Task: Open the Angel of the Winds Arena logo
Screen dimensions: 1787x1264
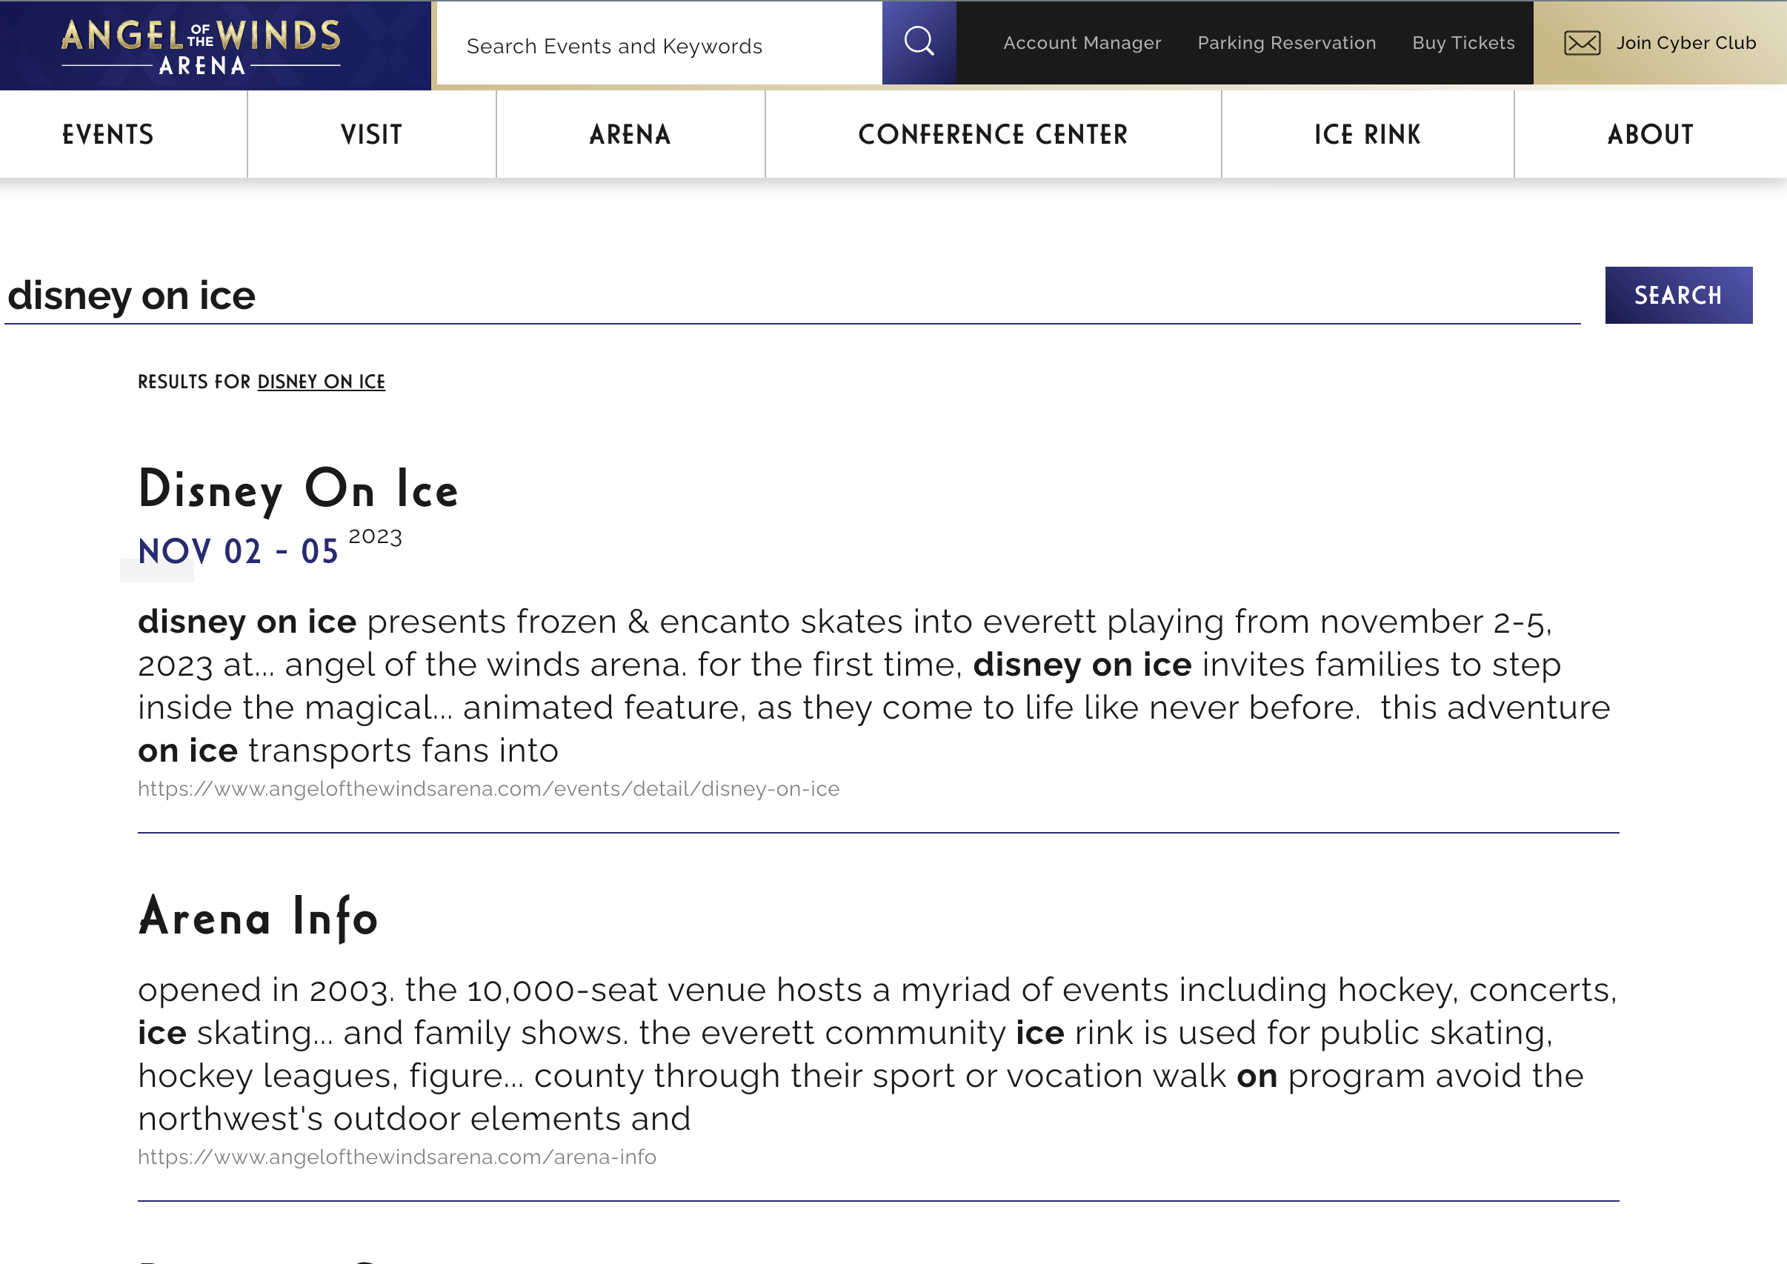Action: pyautogui.click(x=201, y=47)
